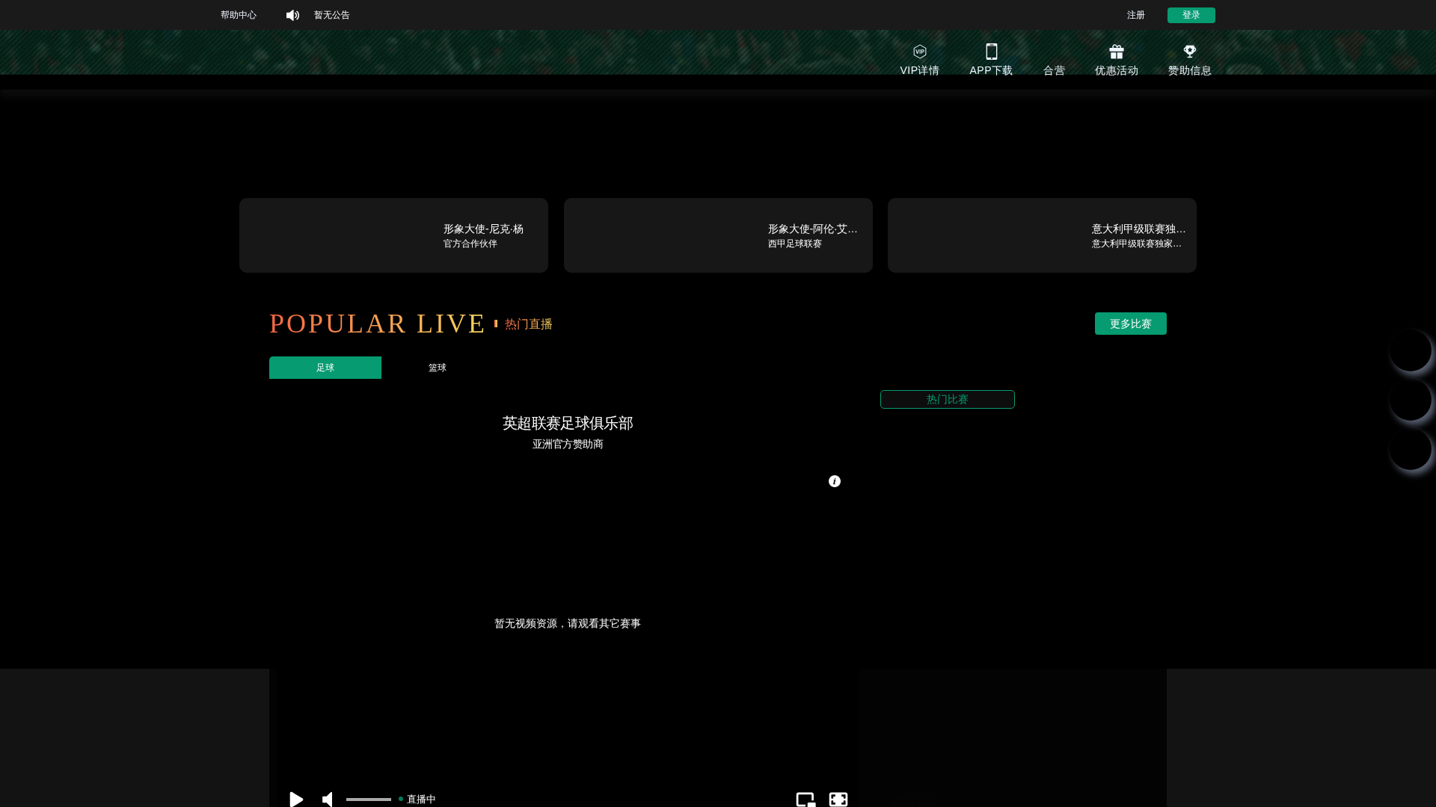
Task: Enter fullscreen video mode
Action: (x=838, y=799)
